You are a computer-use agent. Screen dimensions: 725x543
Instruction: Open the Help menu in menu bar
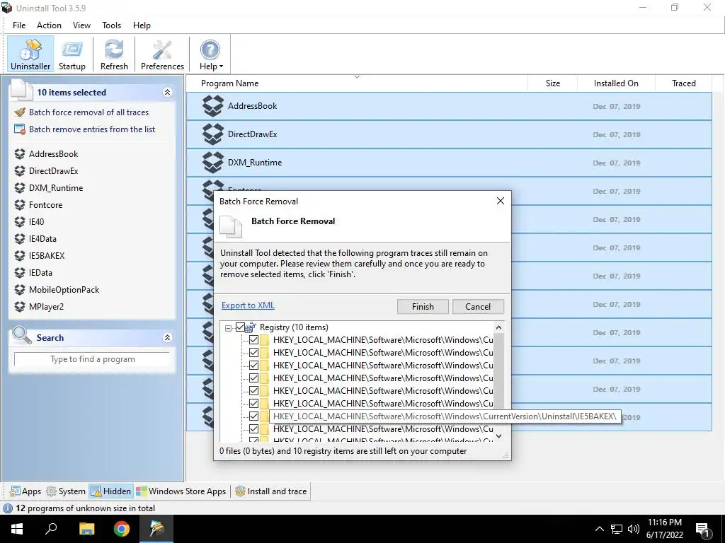(x=142, y=25)
